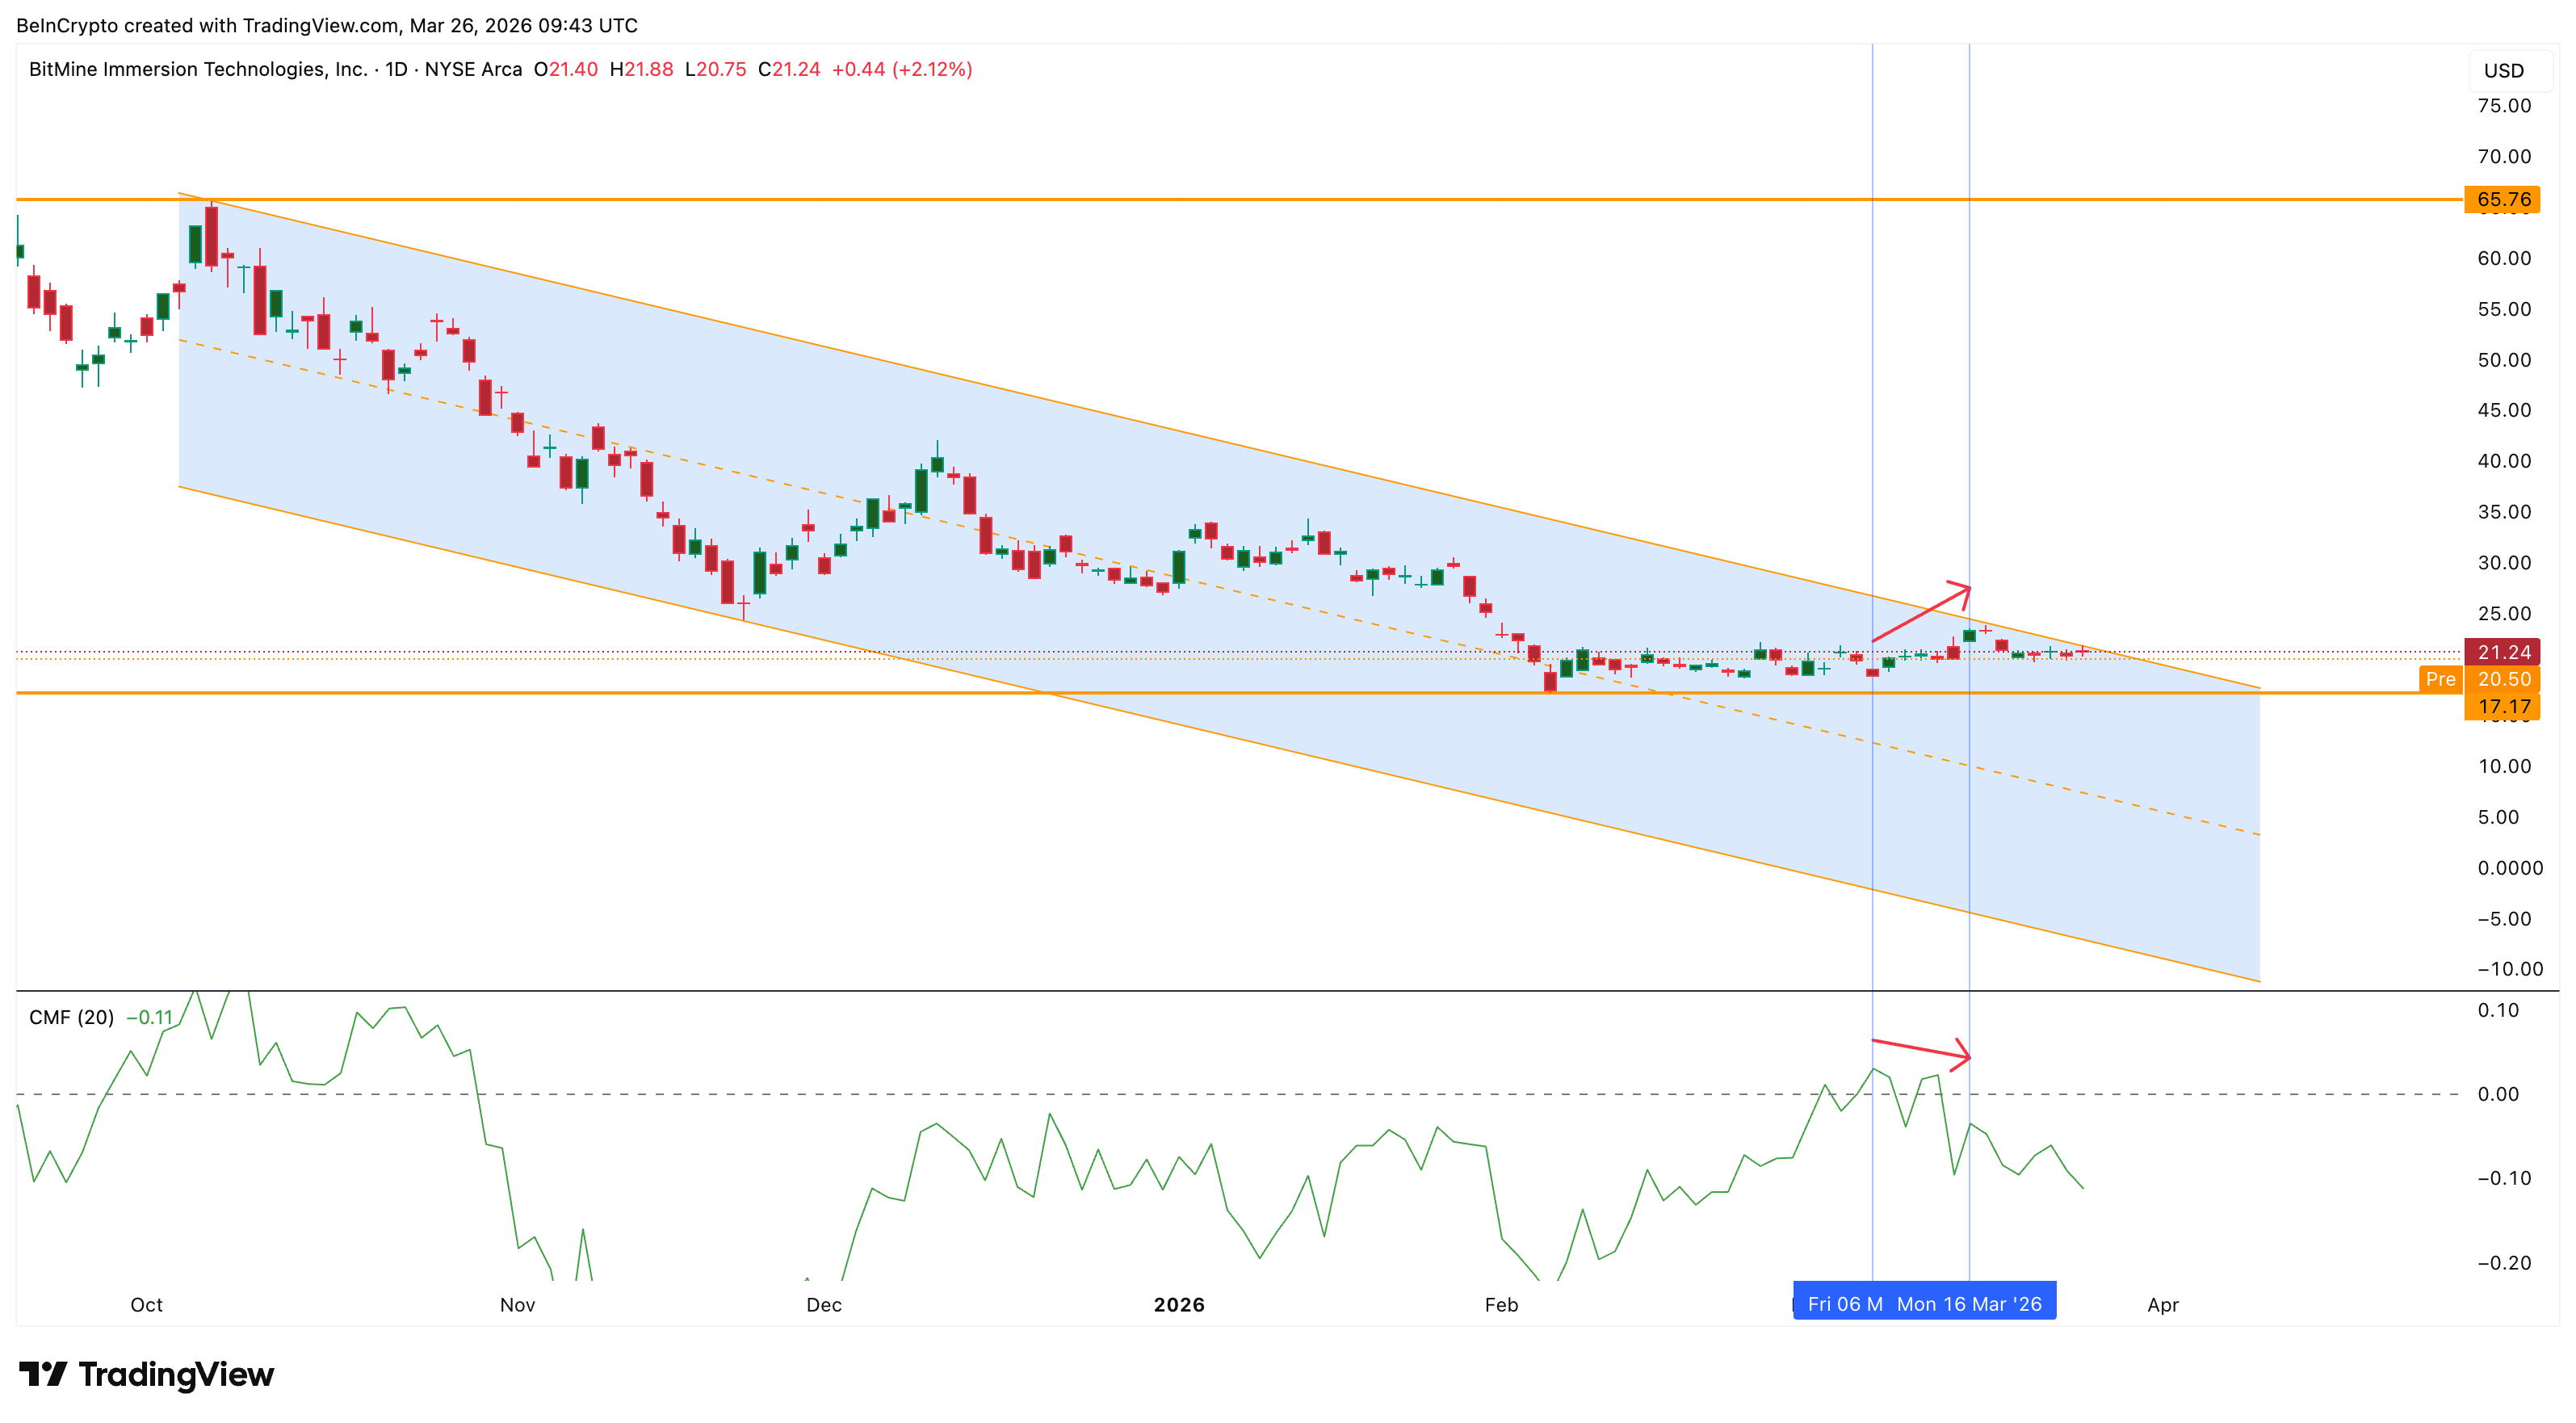2576x1423 pixels.
Task: Click the NYSE Arca exchange label
Action: [473, 69]
